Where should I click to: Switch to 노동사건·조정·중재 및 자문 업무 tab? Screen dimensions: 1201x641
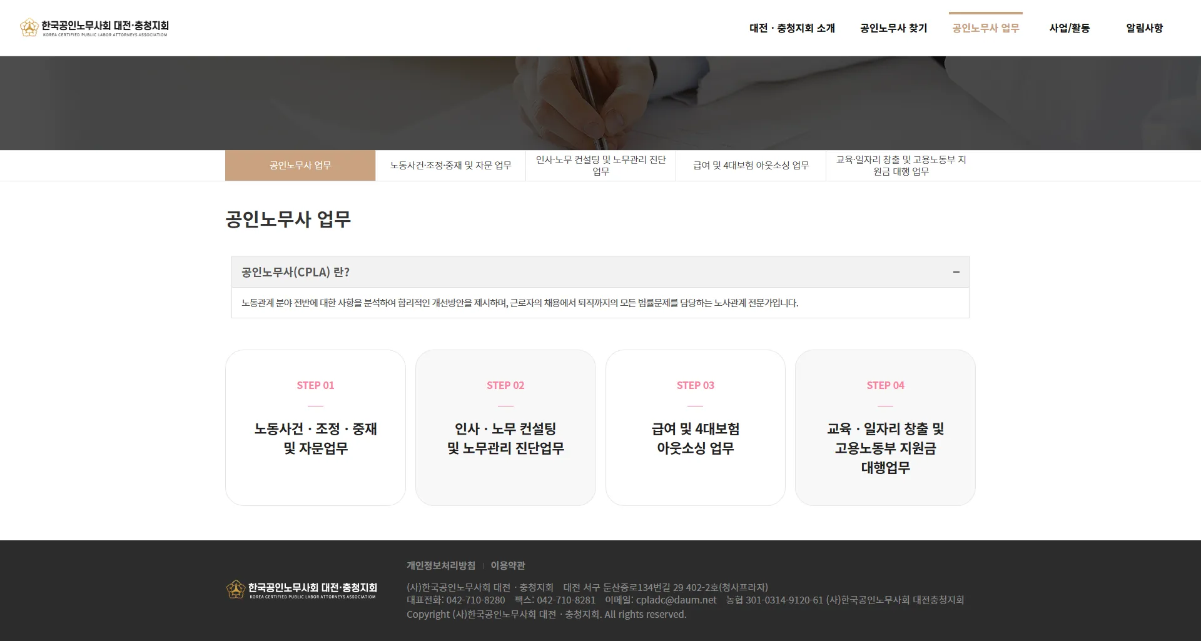click(x=450, y=165)
